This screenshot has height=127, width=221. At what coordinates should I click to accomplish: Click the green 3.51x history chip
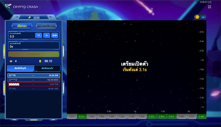click(172, 116)
